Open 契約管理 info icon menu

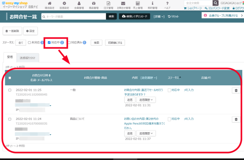(x=152, y=5)
